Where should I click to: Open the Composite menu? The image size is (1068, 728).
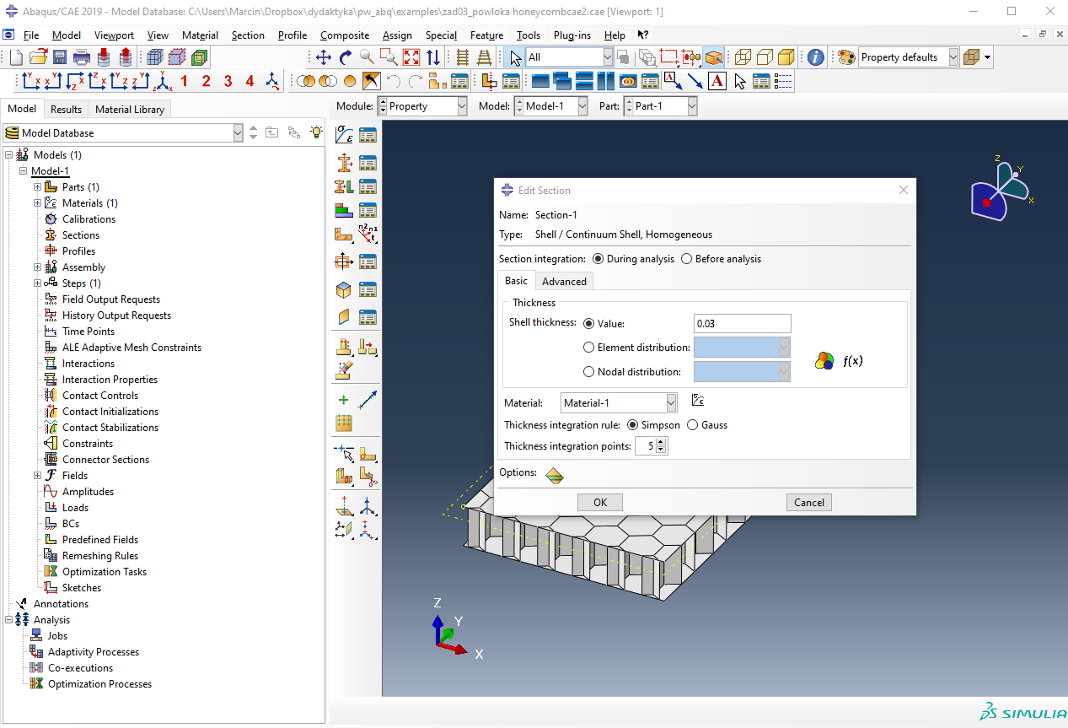pos(344,35)
